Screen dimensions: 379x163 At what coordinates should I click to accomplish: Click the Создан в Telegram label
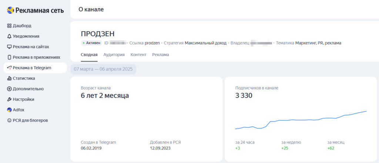[x=98, y=142]
